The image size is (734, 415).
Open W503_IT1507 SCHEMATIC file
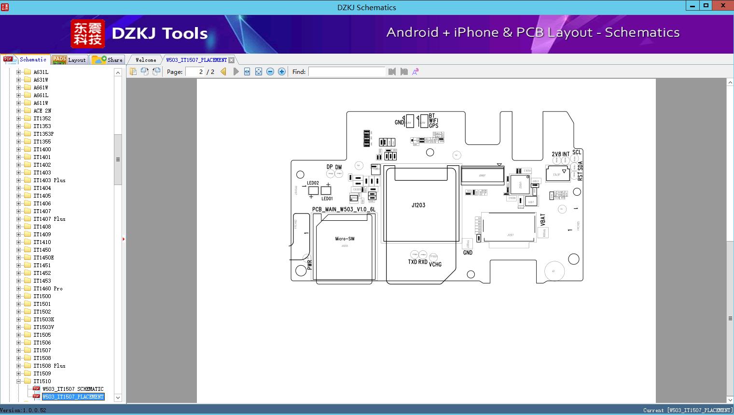73,389
